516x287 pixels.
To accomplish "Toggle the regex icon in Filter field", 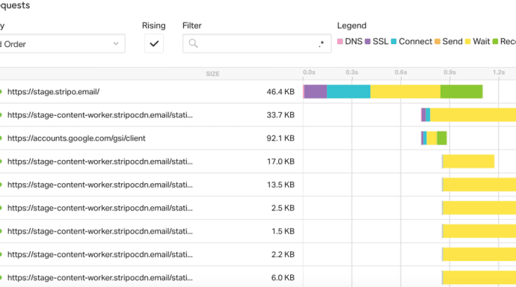I will tap(321, 44).
